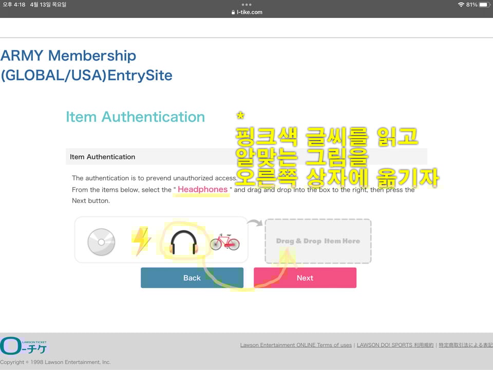Screen dimensions: 493x370
Task: Pick the red bicycle item icon
Action: [224, 242]
